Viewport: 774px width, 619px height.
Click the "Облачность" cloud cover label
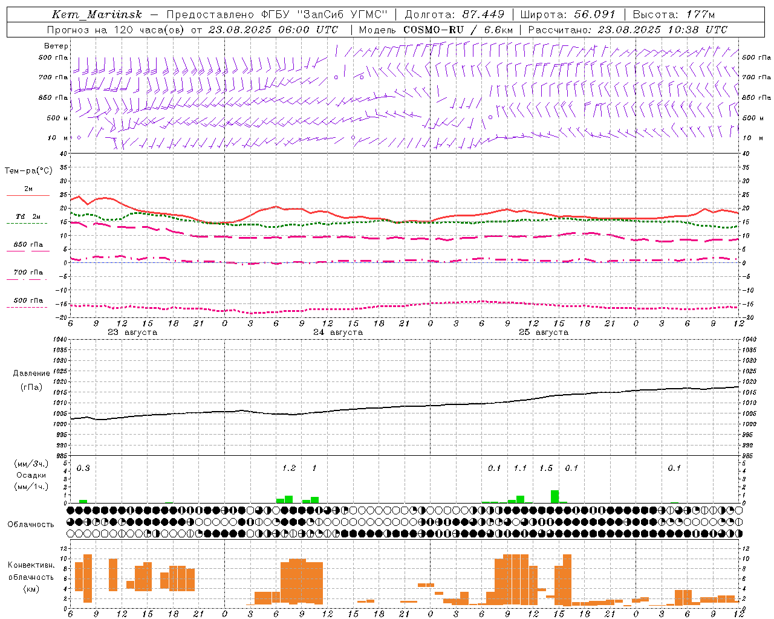click(31, 525)
